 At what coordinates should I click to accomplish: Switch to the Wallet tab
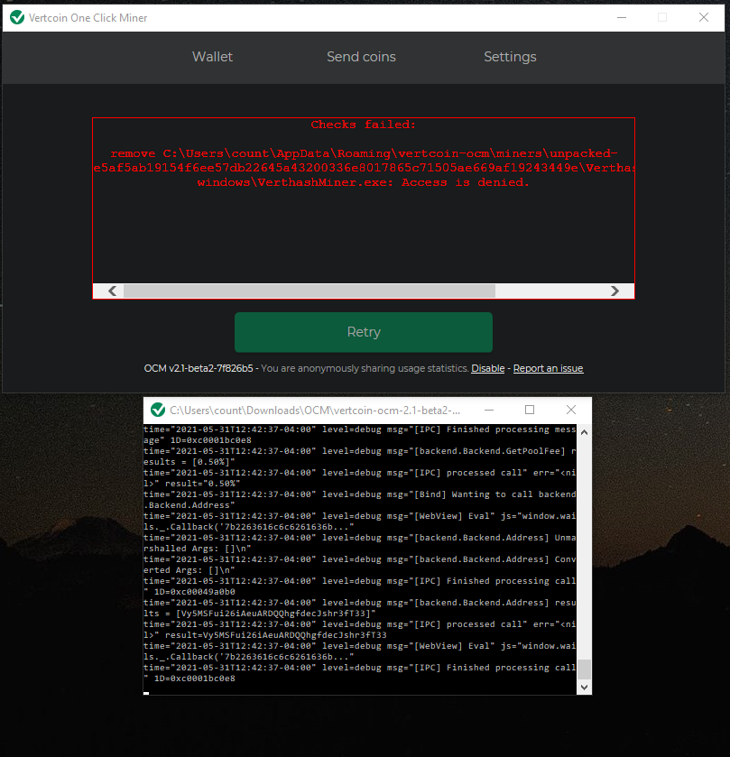[212, 57]
